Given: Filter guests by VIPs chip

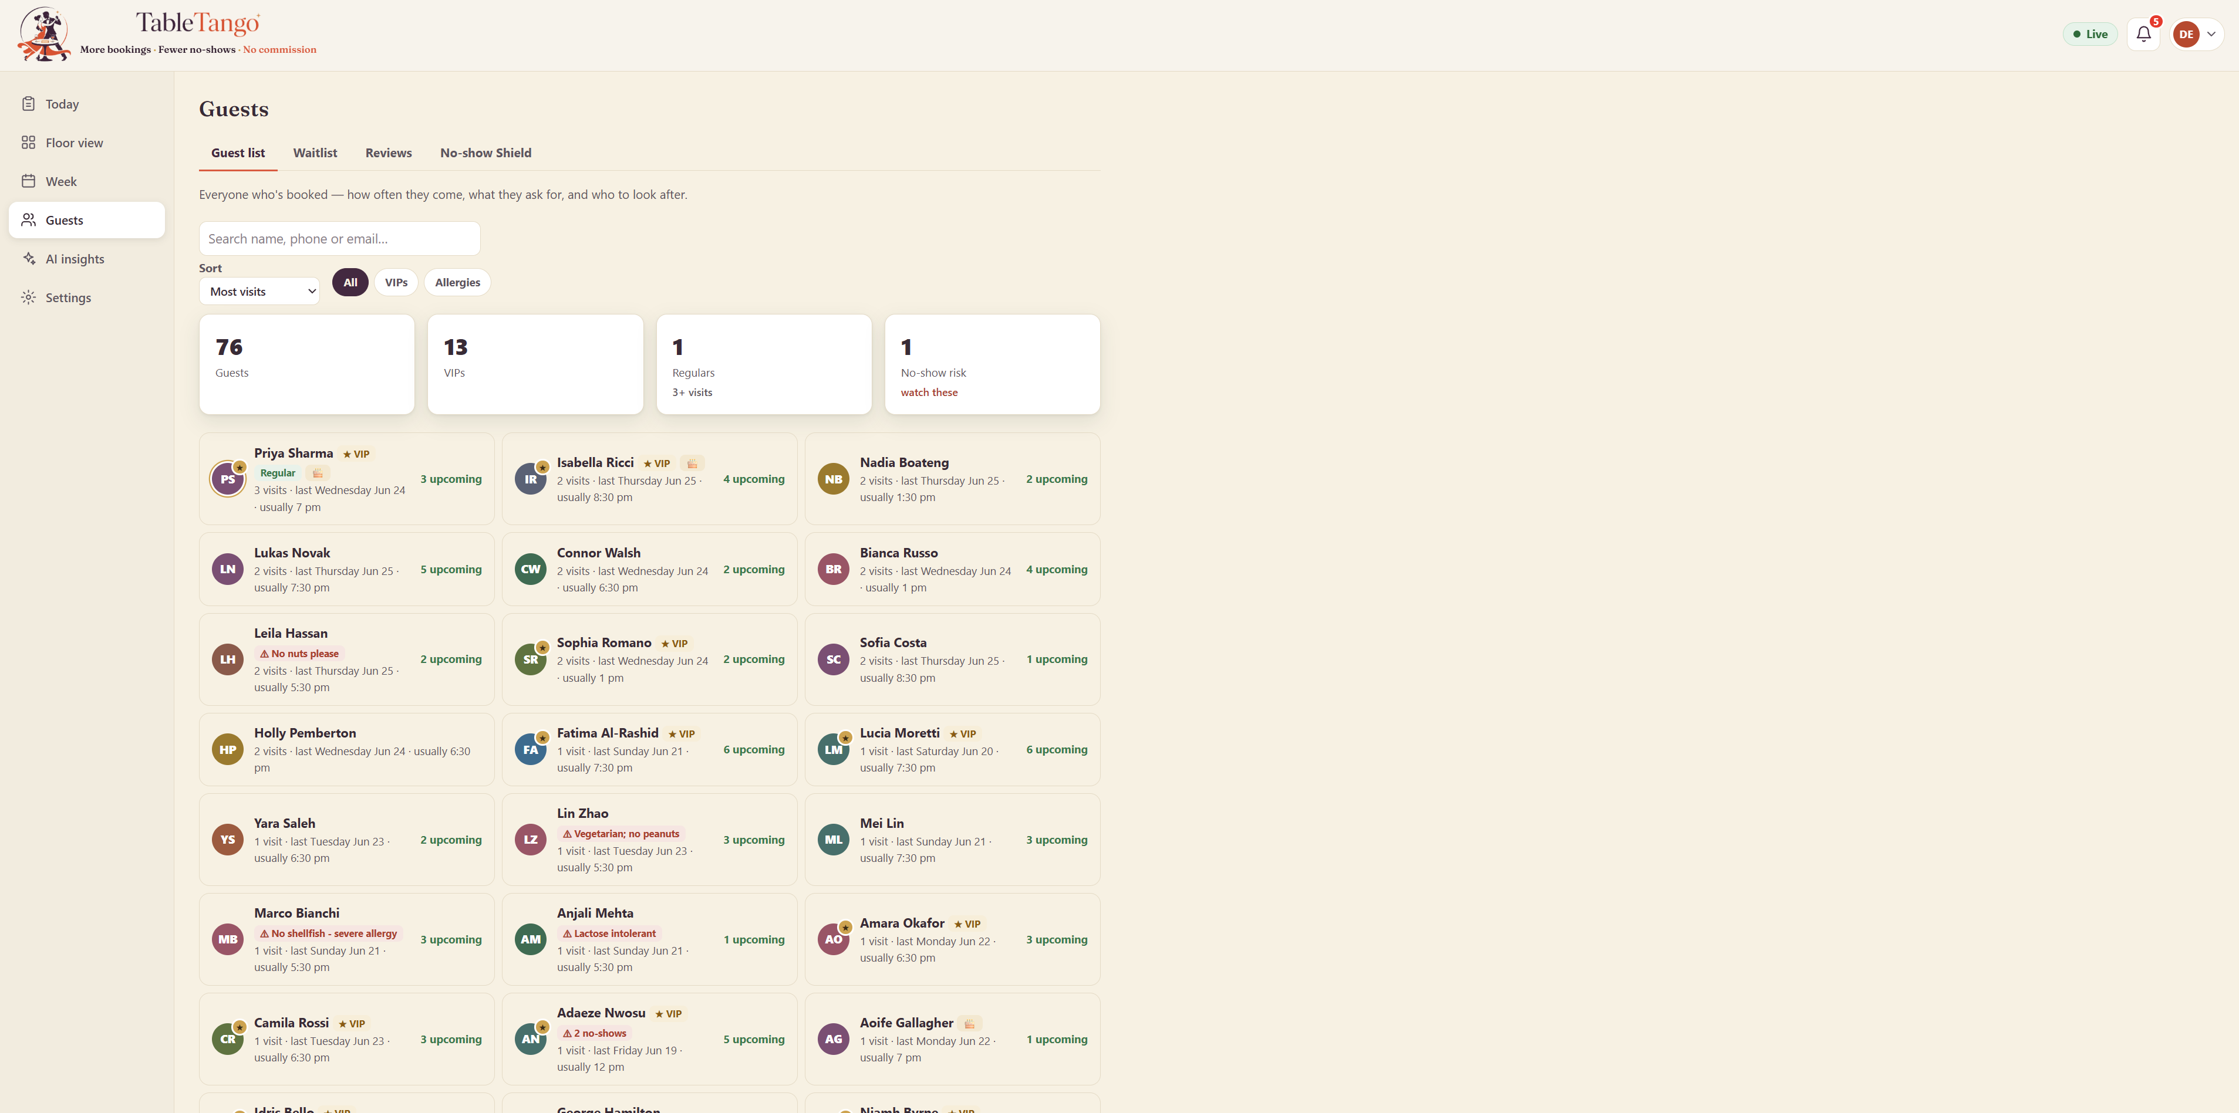Looking at the screenshot, I should coord(396,282).
